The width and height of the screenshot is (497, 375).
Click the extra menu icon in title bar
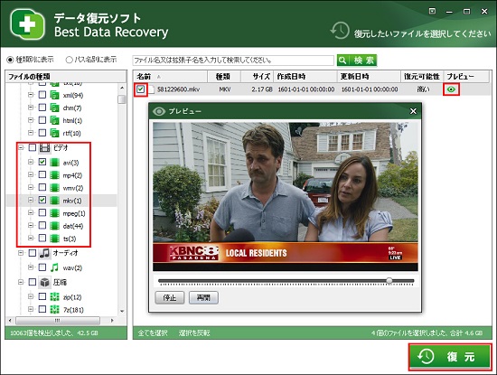pos(432,11)
